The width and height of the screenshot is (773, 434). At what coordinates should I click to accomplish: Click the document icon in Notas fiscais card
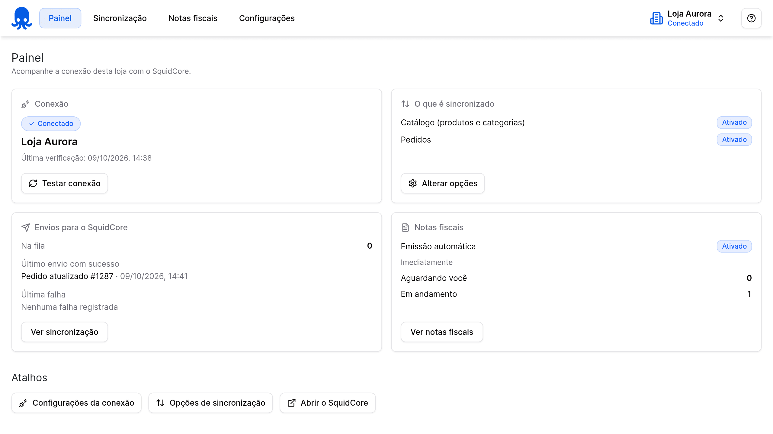405,228
